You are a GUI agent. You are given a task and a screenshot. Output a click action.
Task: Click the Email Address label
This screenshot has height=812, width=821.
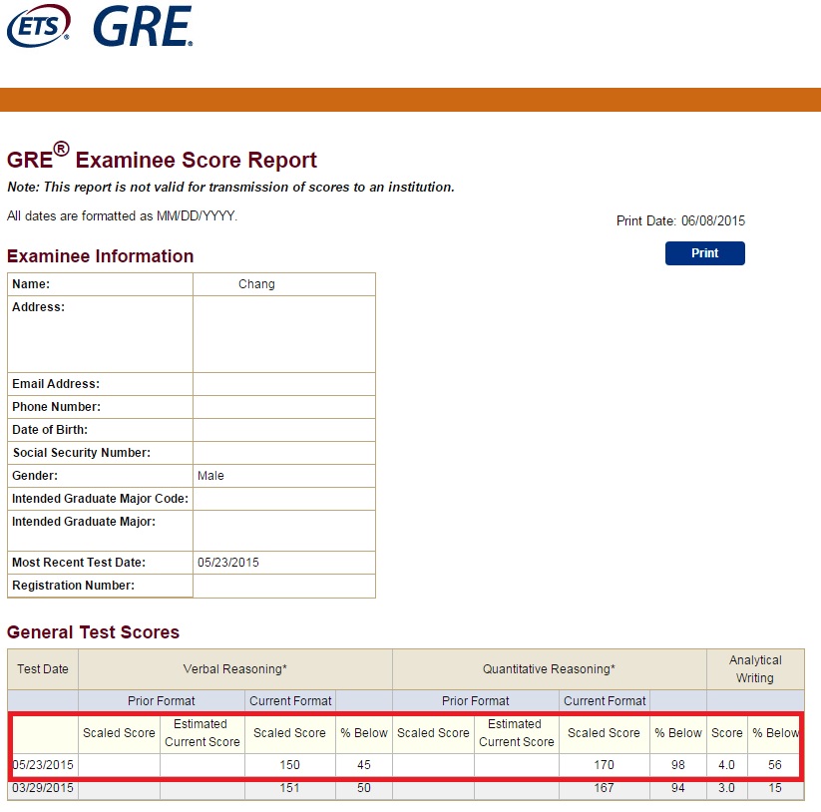56,384
